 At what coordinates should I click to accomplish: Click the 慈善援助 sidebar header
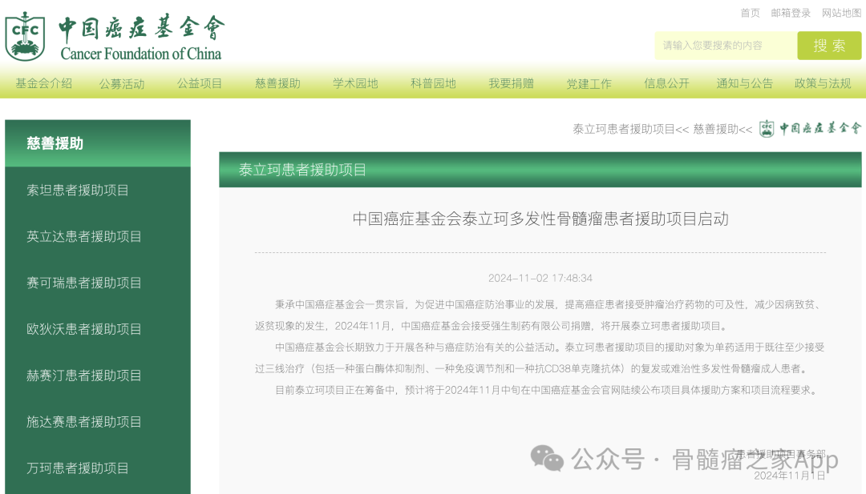98,143
